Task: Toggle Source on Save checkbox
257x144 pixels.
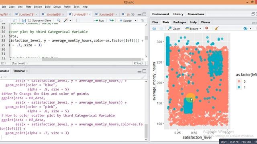Action: (29, 20)
